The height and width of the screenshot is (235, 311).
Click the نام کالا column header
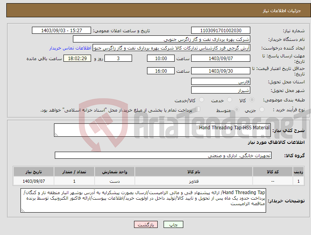tap(194, 172)
